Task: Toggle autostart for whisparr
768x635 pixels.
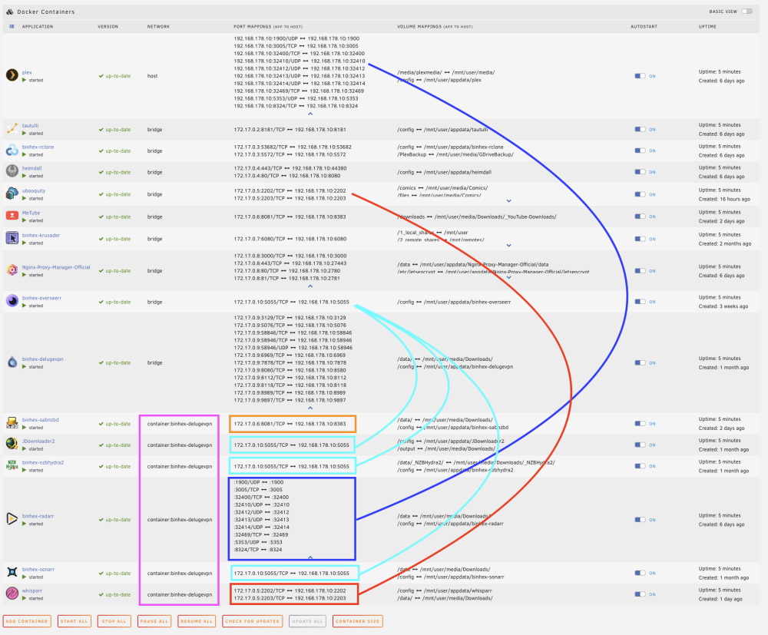Action: coord(640,594)
